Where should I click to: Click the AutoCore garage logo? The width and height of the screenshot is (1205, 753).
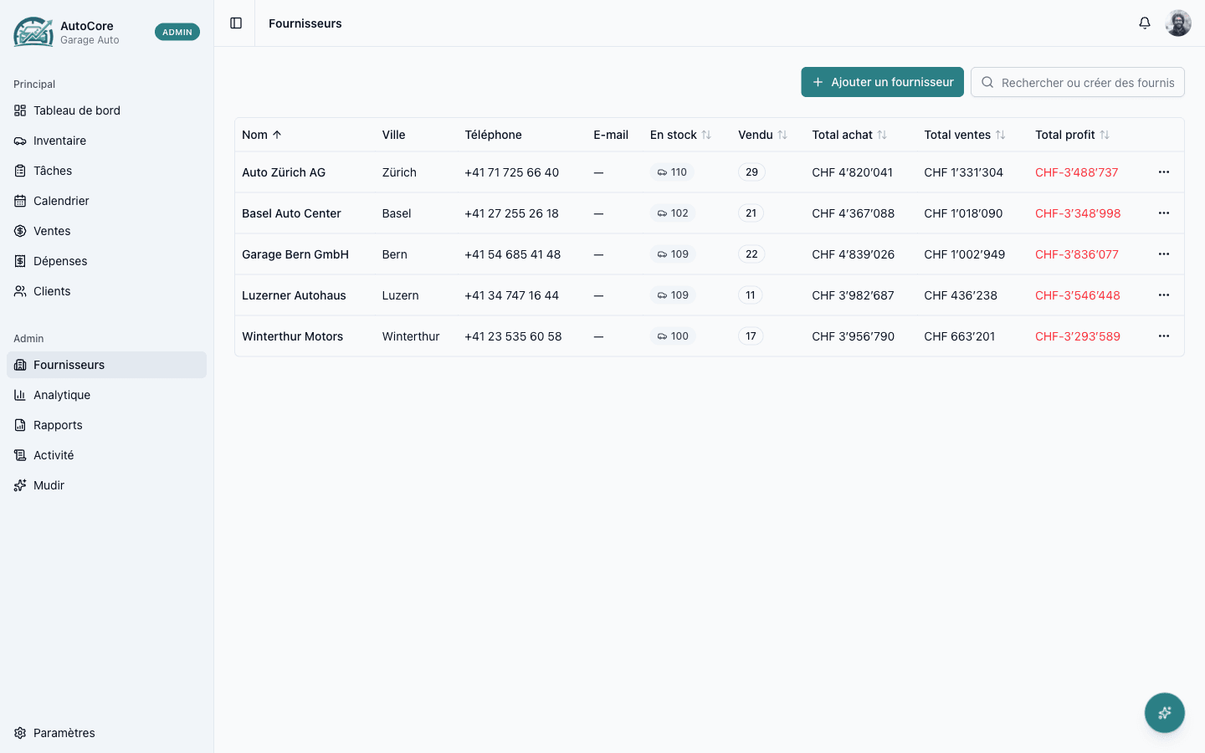[33, 32]
